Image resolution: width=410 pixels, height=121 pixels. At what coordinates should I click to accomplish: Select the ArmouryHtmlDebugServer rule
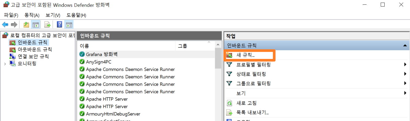tap(147, 114)
